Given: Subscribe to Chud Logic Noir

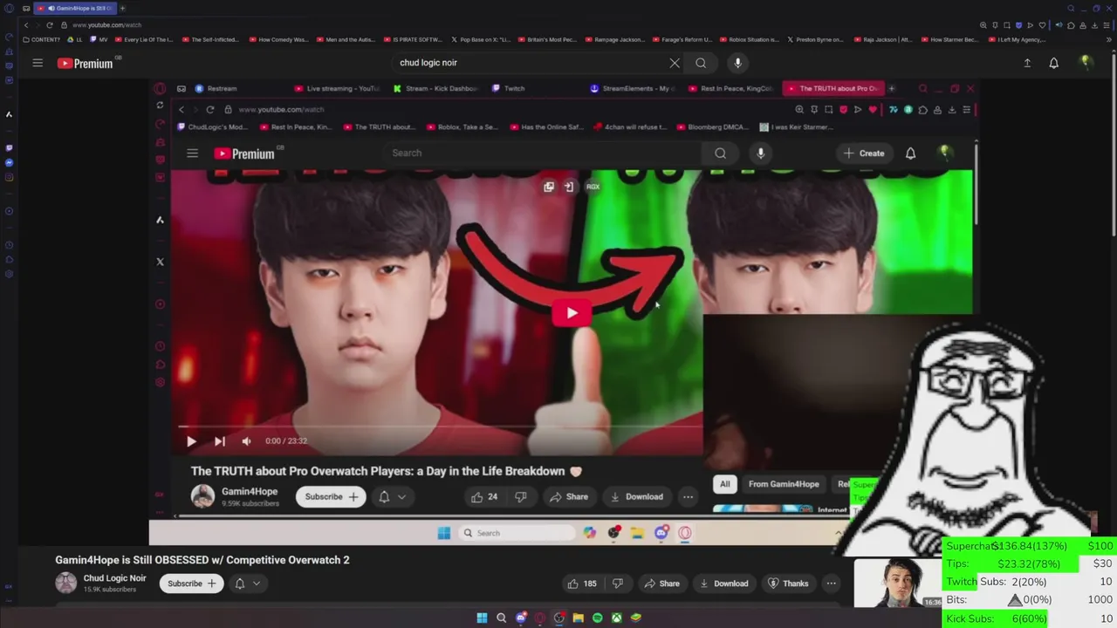Looking at the screenshot, I should tap(191, 584).
